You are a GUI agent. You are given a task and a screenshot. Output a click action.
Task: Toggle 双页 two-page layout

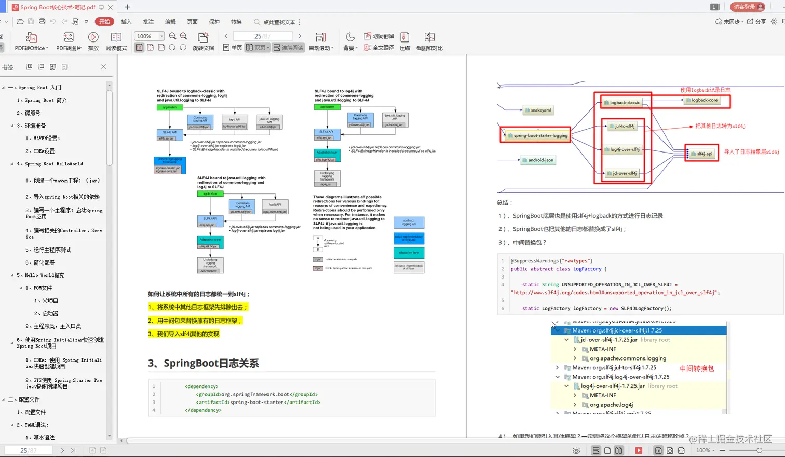pos(258,48)
